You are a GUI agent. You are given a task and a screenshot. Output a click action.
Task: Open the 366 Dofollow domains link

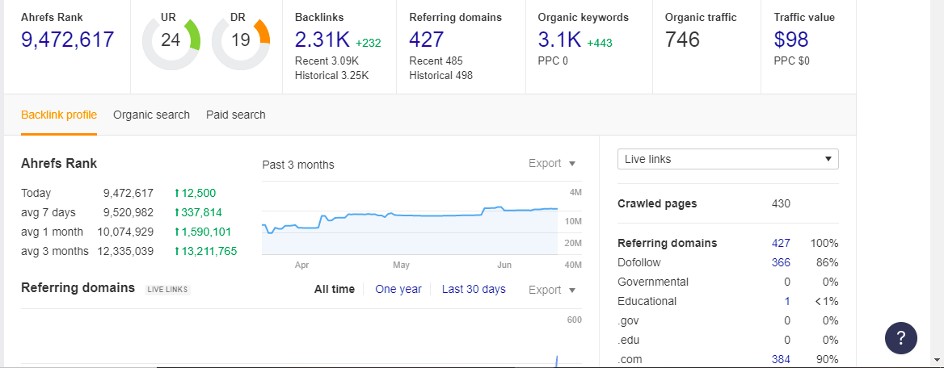point(780,262)
